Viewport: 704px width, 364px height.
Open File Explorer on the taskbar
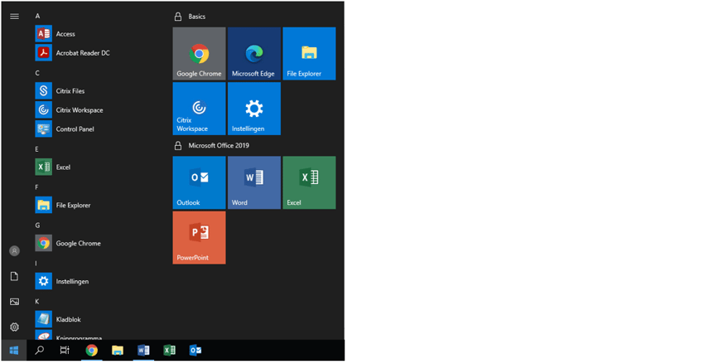(x=118, y=350)
